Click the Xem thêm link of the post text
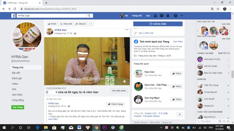 [x=53, y=119]
